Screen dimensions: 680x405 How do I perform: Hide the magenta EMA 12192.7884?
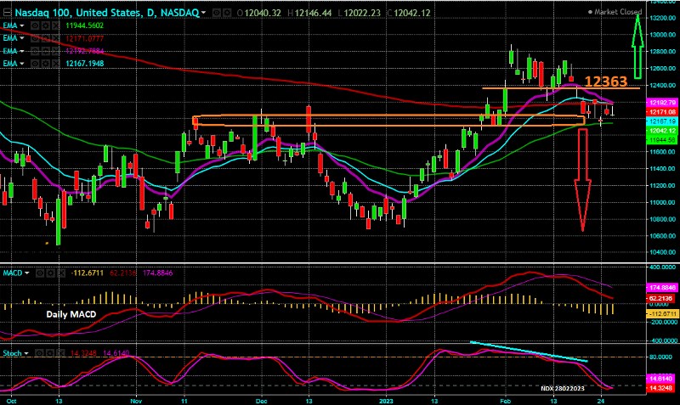click(36, 51)
